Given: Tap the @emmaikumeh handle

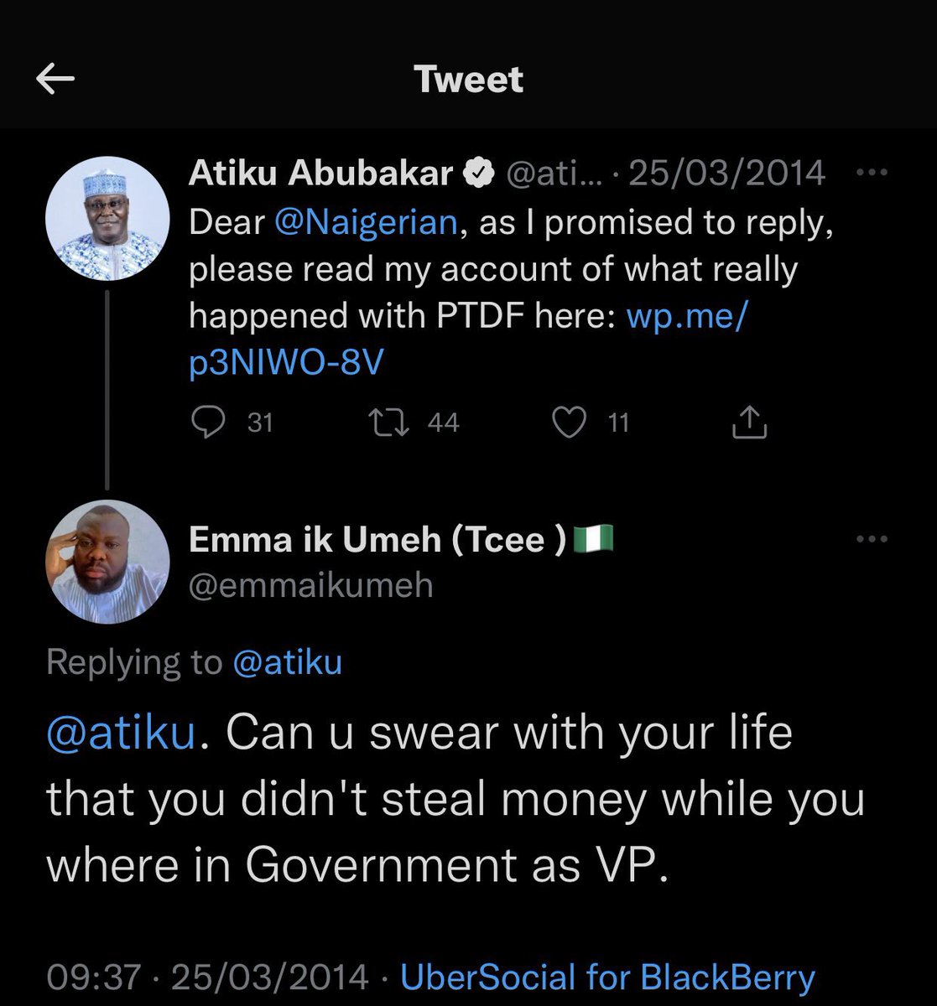Looking at the screenshot, I should 311,585.
